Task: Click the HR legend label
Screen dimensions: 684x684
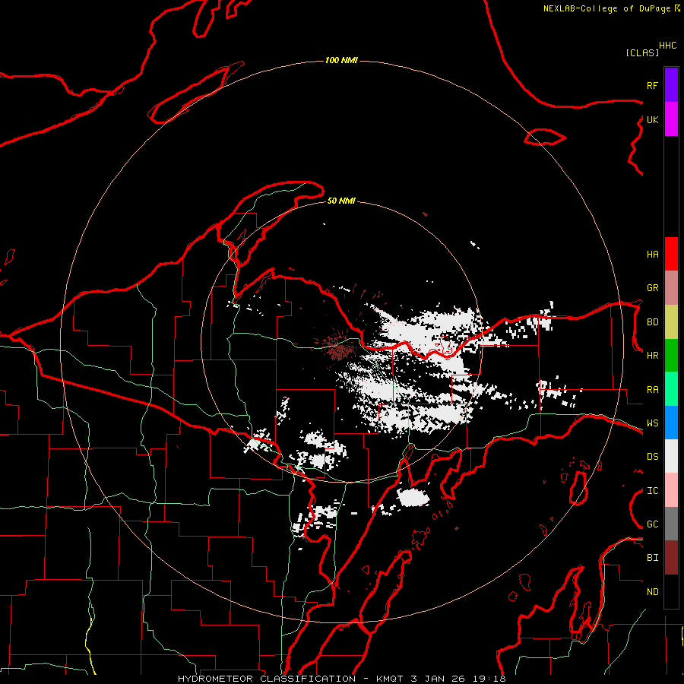Action: pos(652,356)
